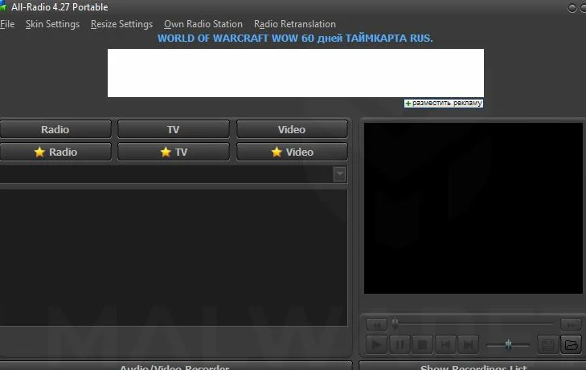Image resolution: width=586 pixels, height=370 pixels.
Task: Open the Own Radio Station menu
Action: pos(203,24)
